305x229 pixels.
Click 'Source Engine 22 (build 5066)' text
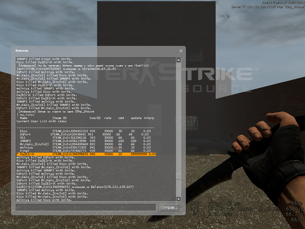pyautogui.click(x=283, y=2)
